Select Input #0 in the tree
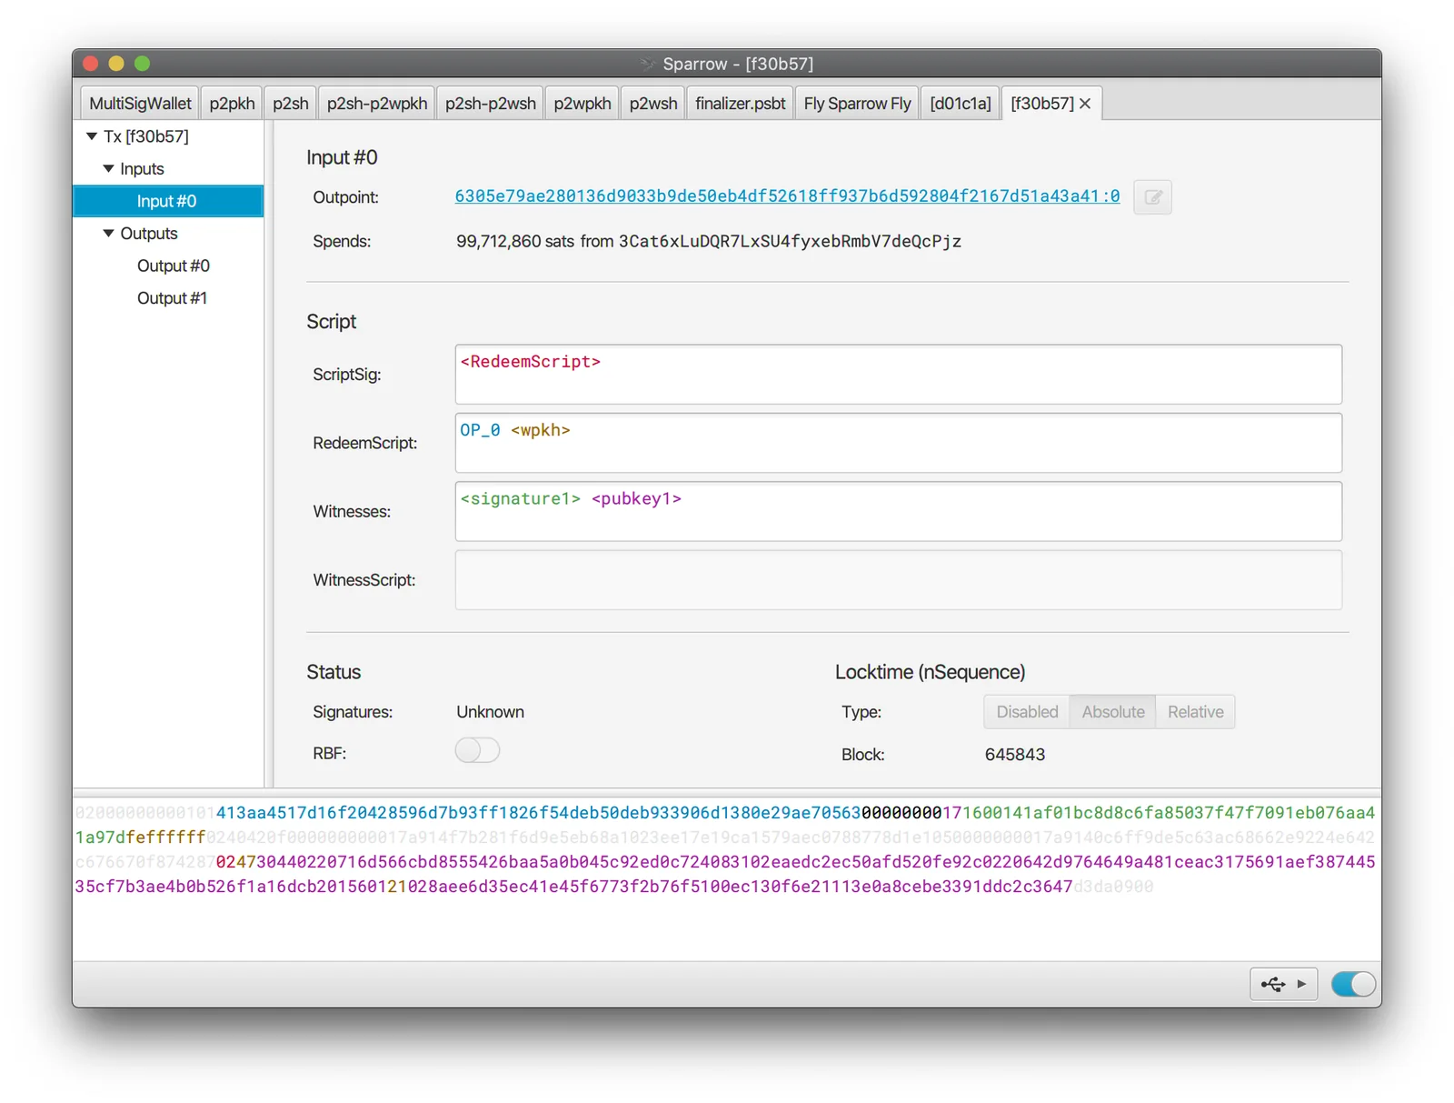The width and height of the screenshot is (1454, 1103). [x=168, y=201]
